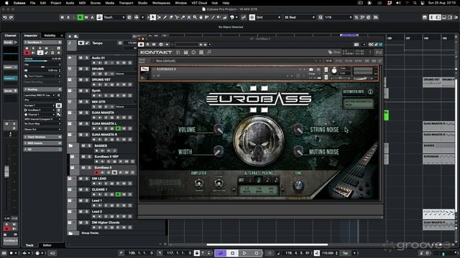Click the tempo value field 170.000
This screenshot has height=258, width=460.
click(328, 253)
